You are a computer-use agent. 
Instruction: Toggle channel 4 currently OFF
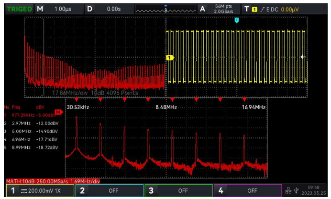tap(248, 191)
